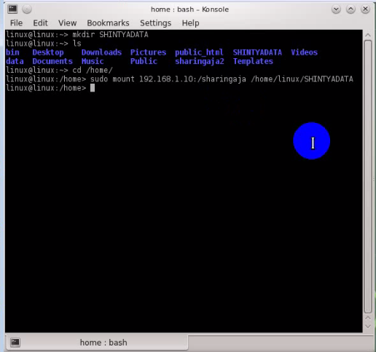
Task: Open the Settings menu
Action: click(155, 23)
